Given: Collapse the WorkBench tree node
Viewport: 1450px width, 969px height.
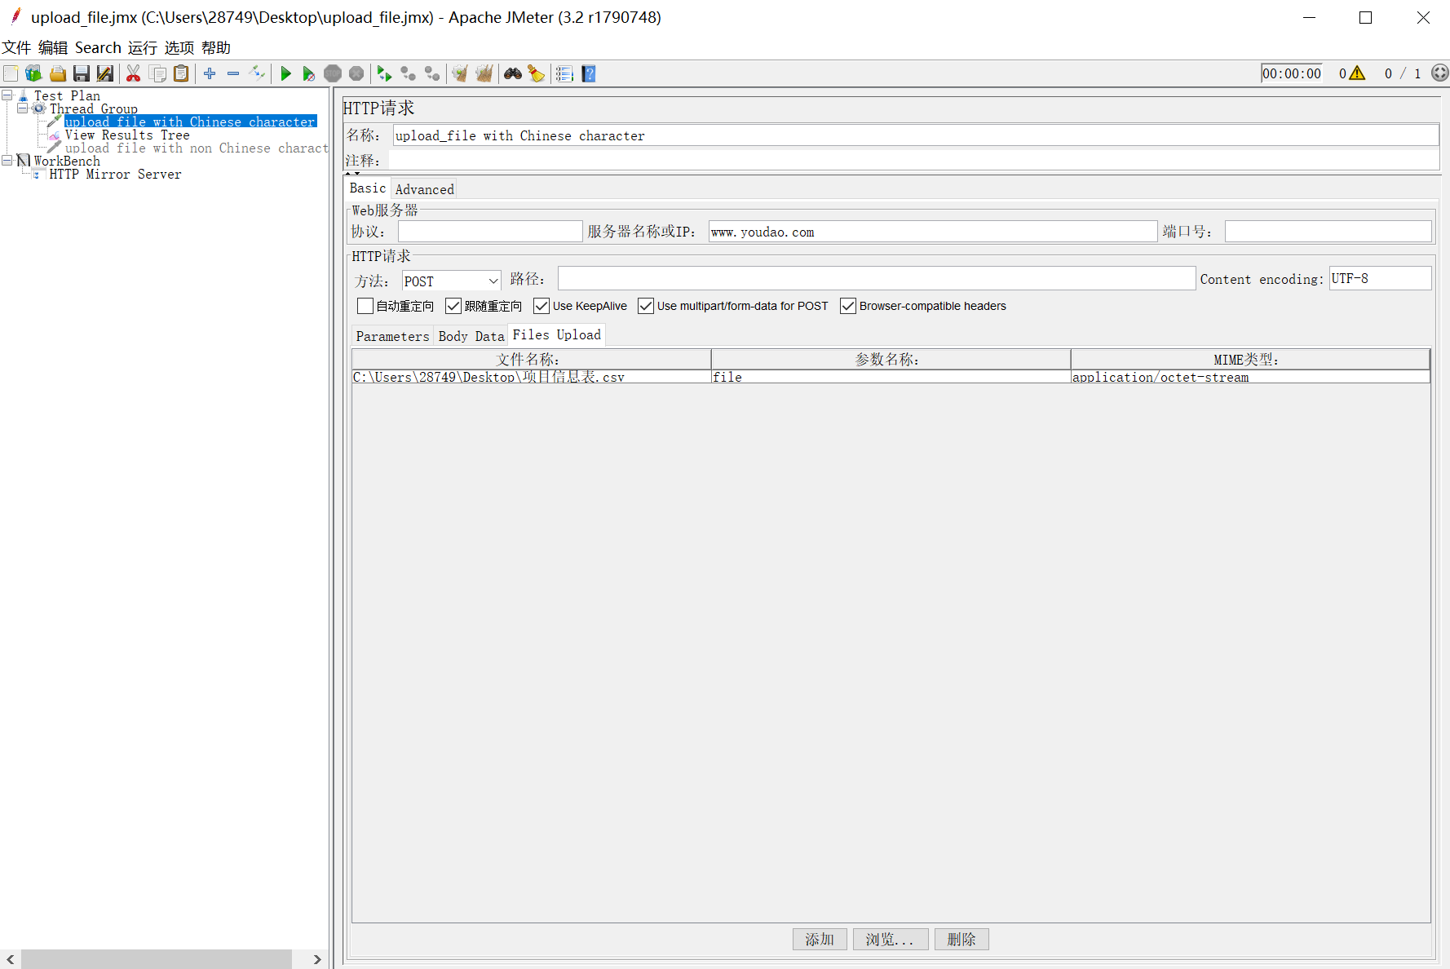Looking at the screenshot, I should click(7, 161).
